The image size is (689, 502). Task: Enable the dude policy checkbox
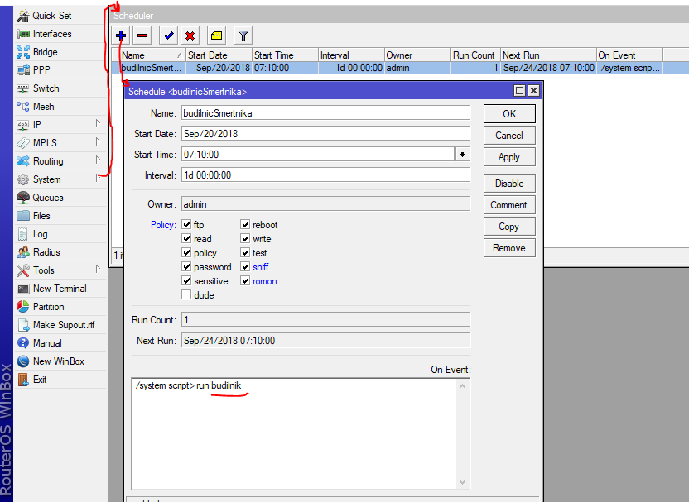click(187, 295)
